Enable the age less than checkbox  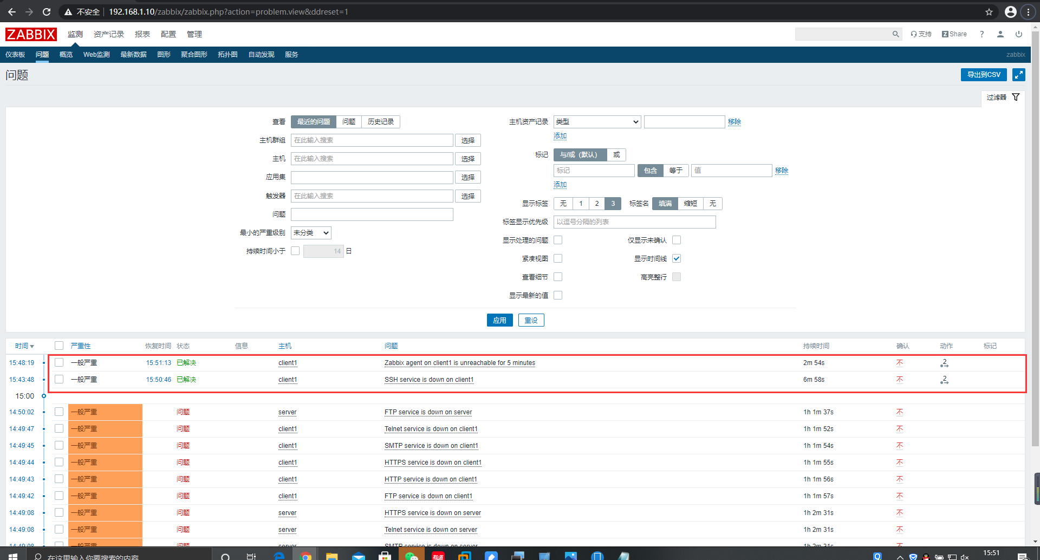[x=295, y=251]
